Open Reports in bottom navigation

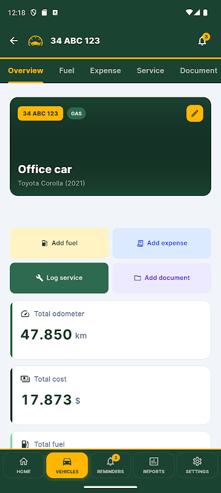point(153,465)
